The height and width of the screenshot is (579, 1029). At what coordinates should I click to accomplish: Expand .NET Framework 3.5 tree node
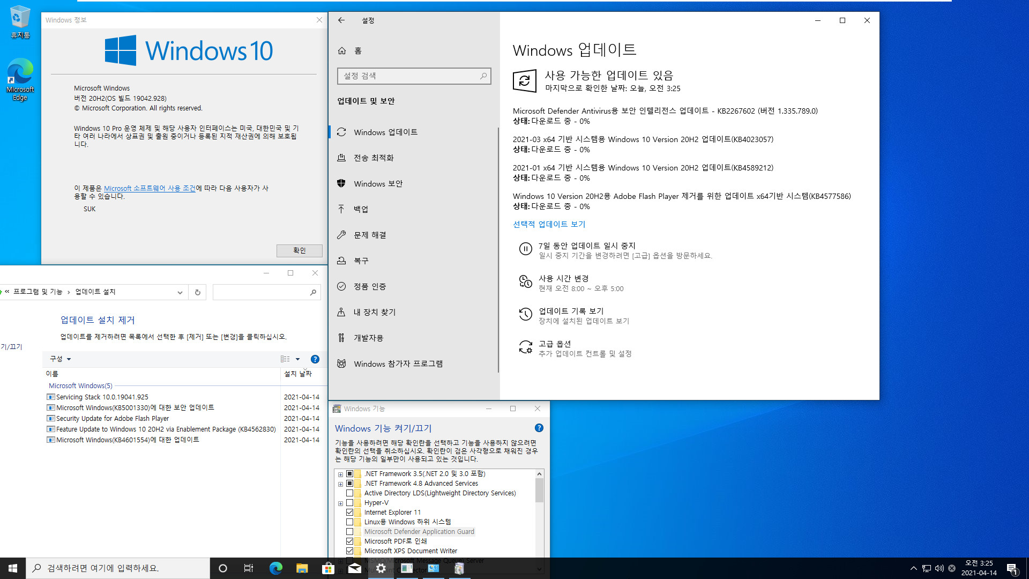pos(340,474)
